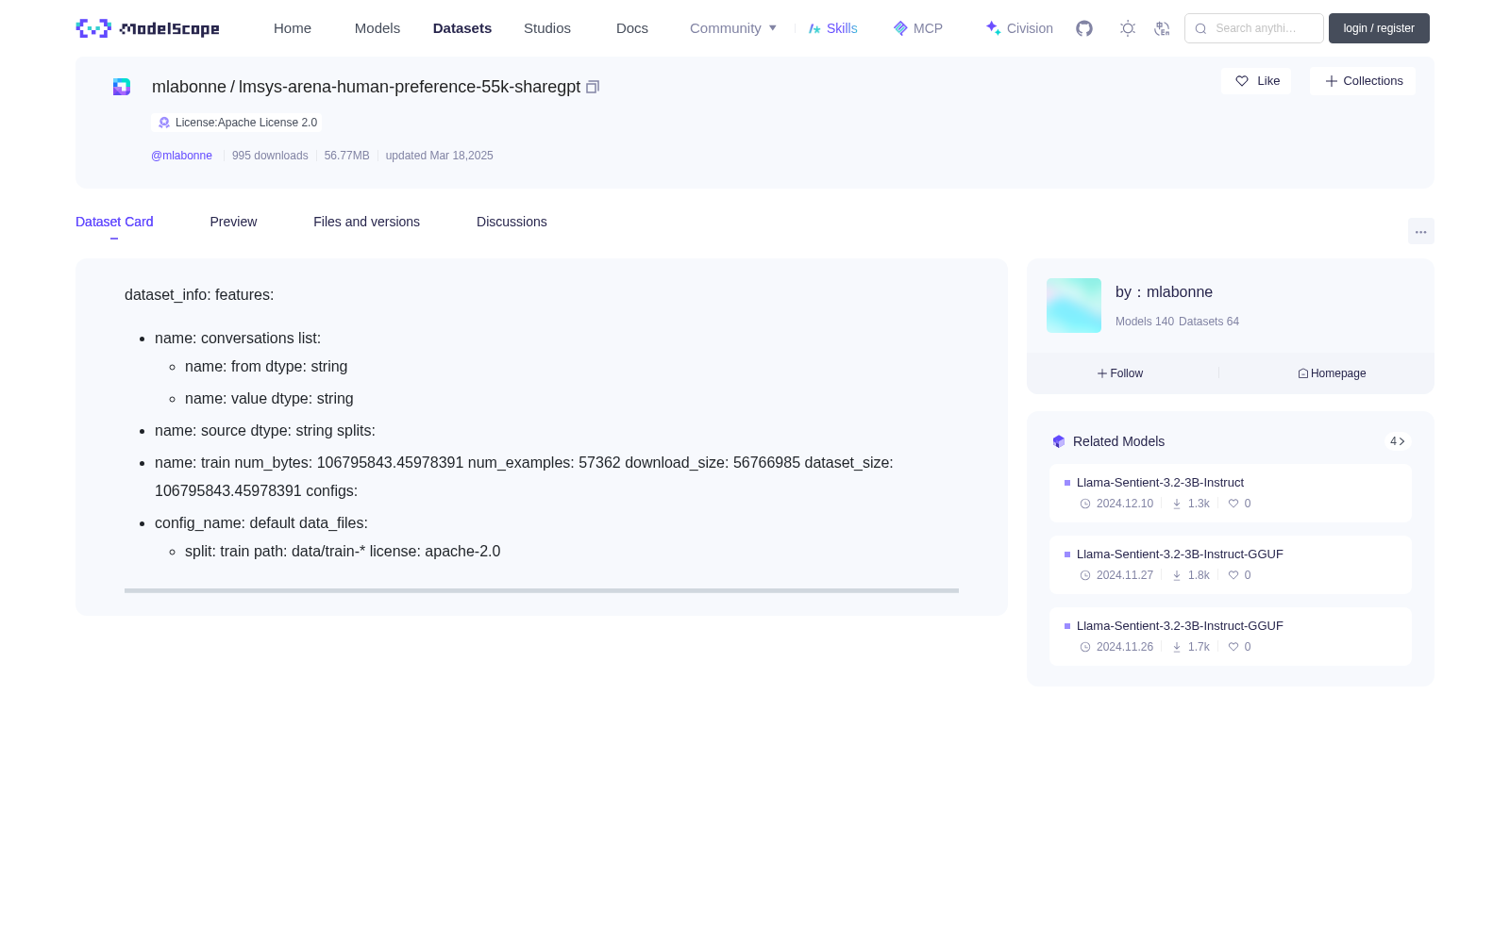Copy the dataset name with the copy icon

[593, 87]
